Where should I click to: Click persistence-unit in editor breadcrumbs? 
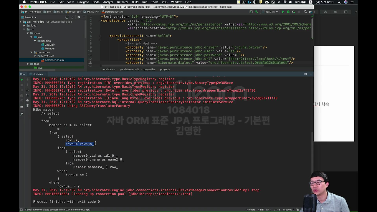point(129,69)
